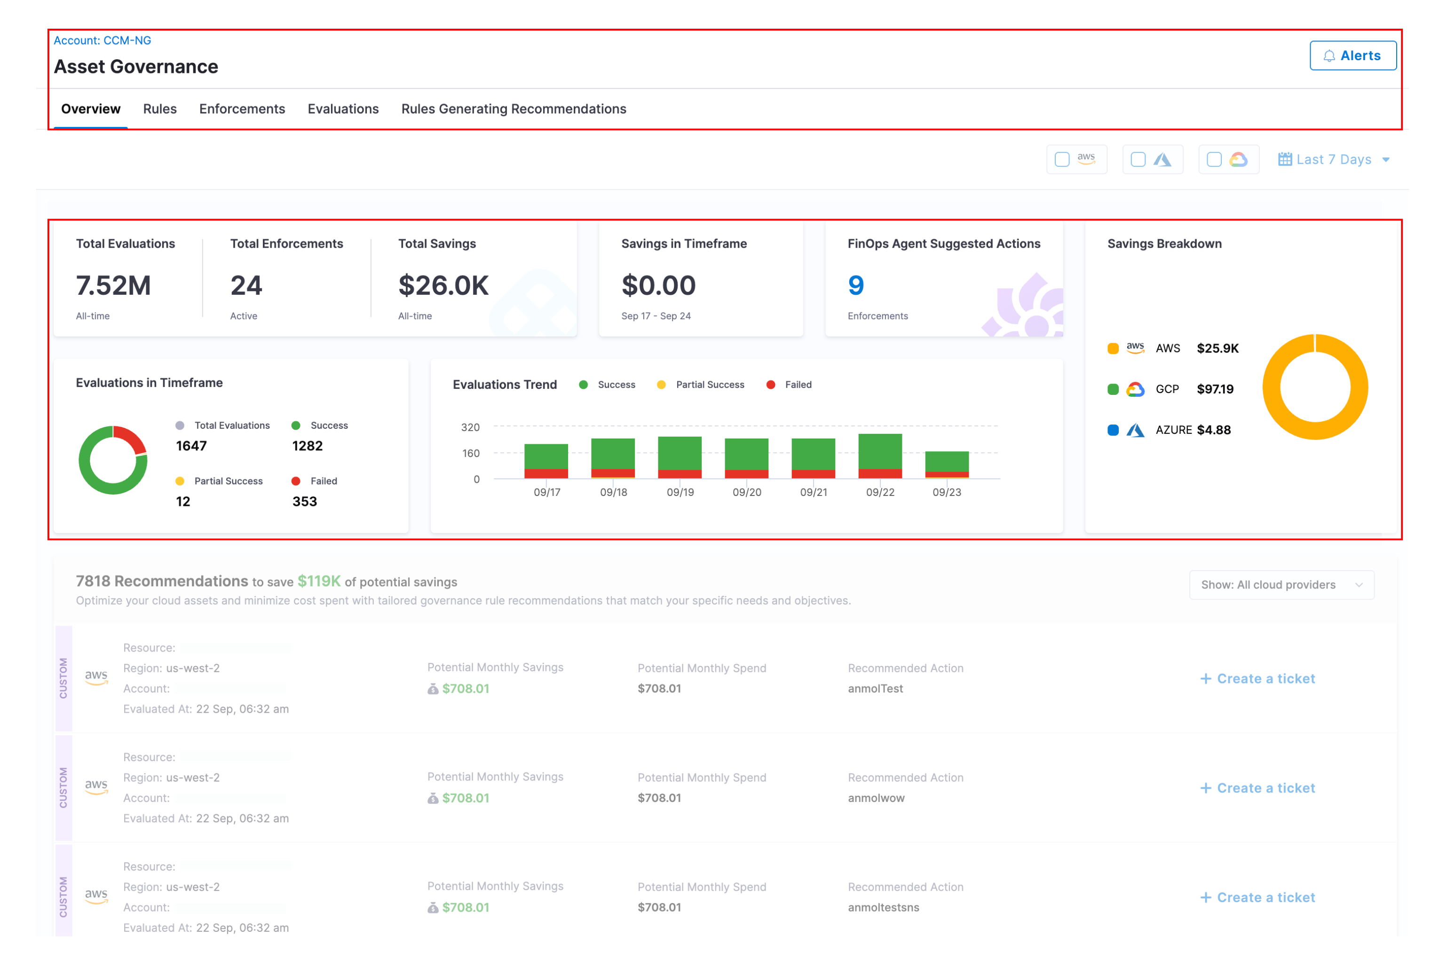Enable the AWS provider filter checkbox
Viewport: 1439px width, 959px height.
(1062, 160)
